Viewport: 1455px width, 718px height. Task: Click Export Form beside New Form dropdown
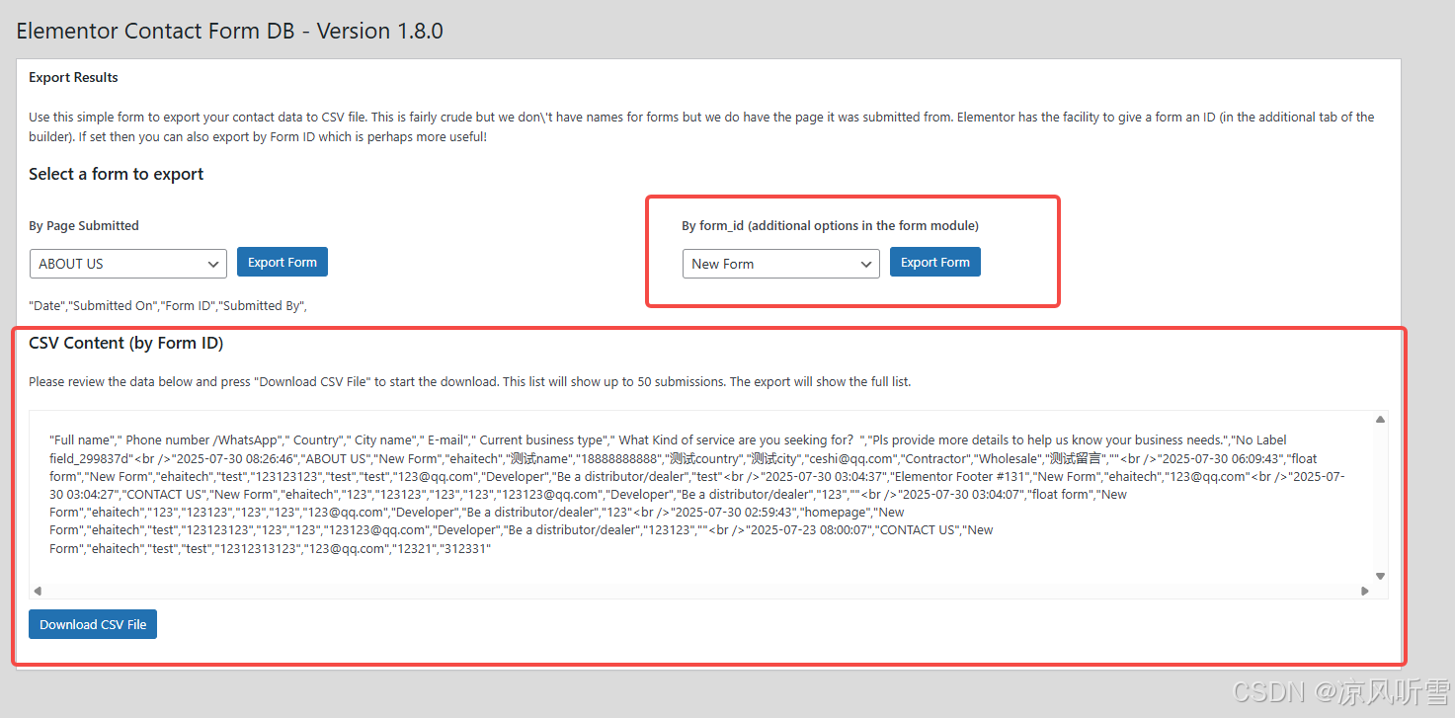[x=935, y=262]
